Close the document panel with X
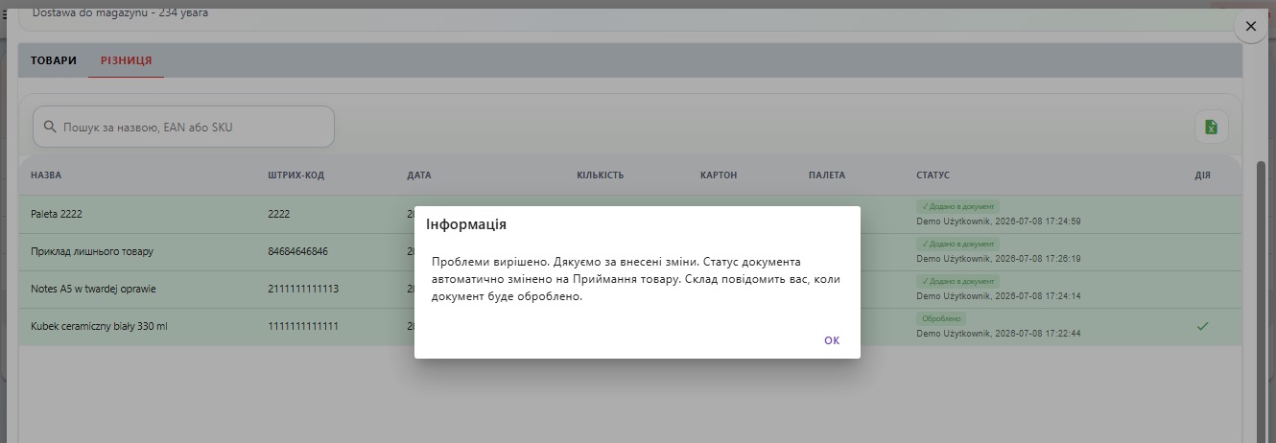This screenshot has width=1276, height=443. (x=1250, y=27)
